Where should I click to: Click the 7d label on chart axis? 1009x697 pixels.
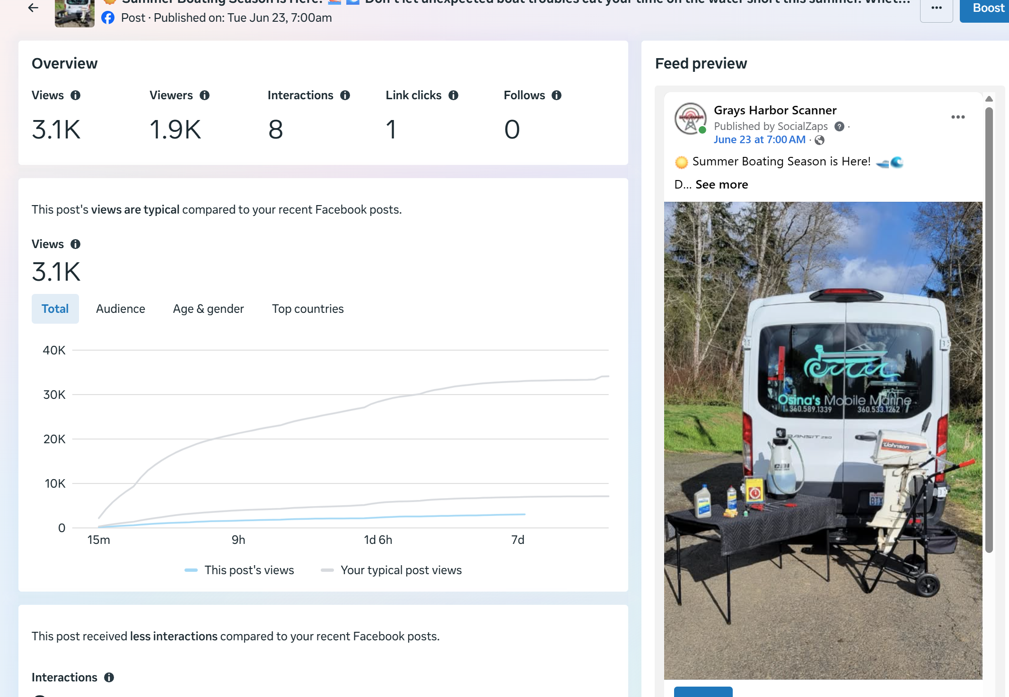[518, 540]
